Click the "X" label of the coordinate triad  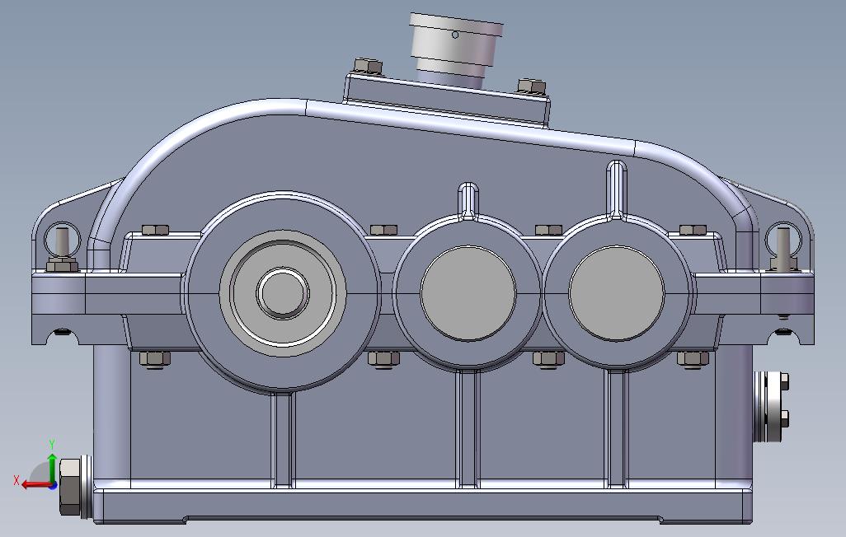pos(16,480)
